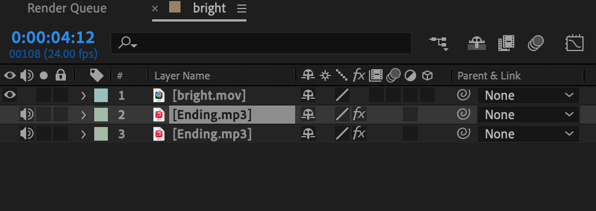Mute audio of layer 2 Ending.mp3
596x211 pixels.
point(27,114)
